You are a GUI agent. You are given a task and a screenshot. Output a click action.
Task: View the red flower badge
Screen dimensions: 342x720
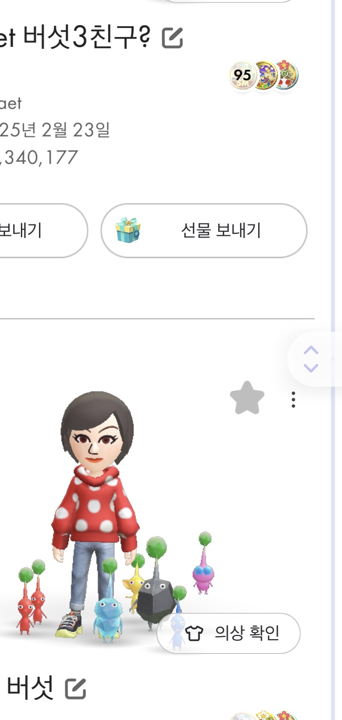coord(286,75)
